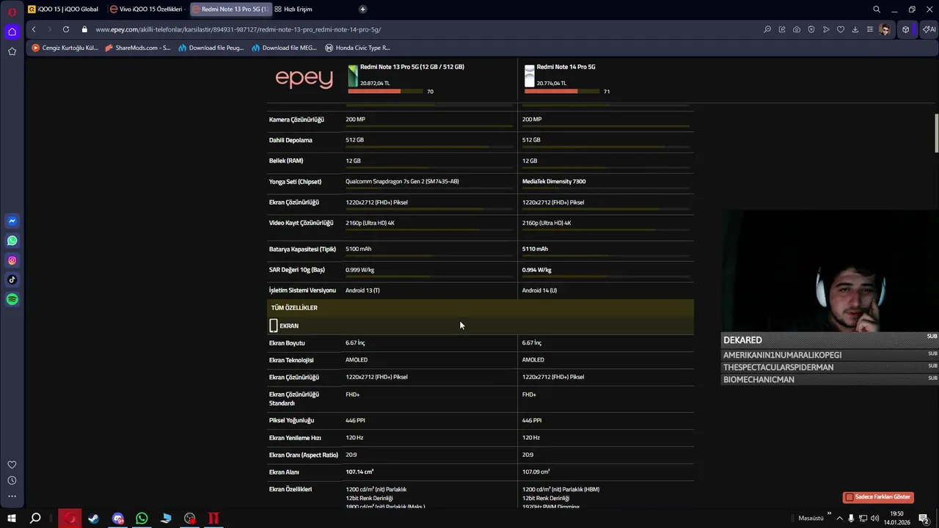The height and width of the screenshot is (528, 939).
Task: Click MediaTek Dimensity 7300 chipset value
Action: tap(554, 181)
